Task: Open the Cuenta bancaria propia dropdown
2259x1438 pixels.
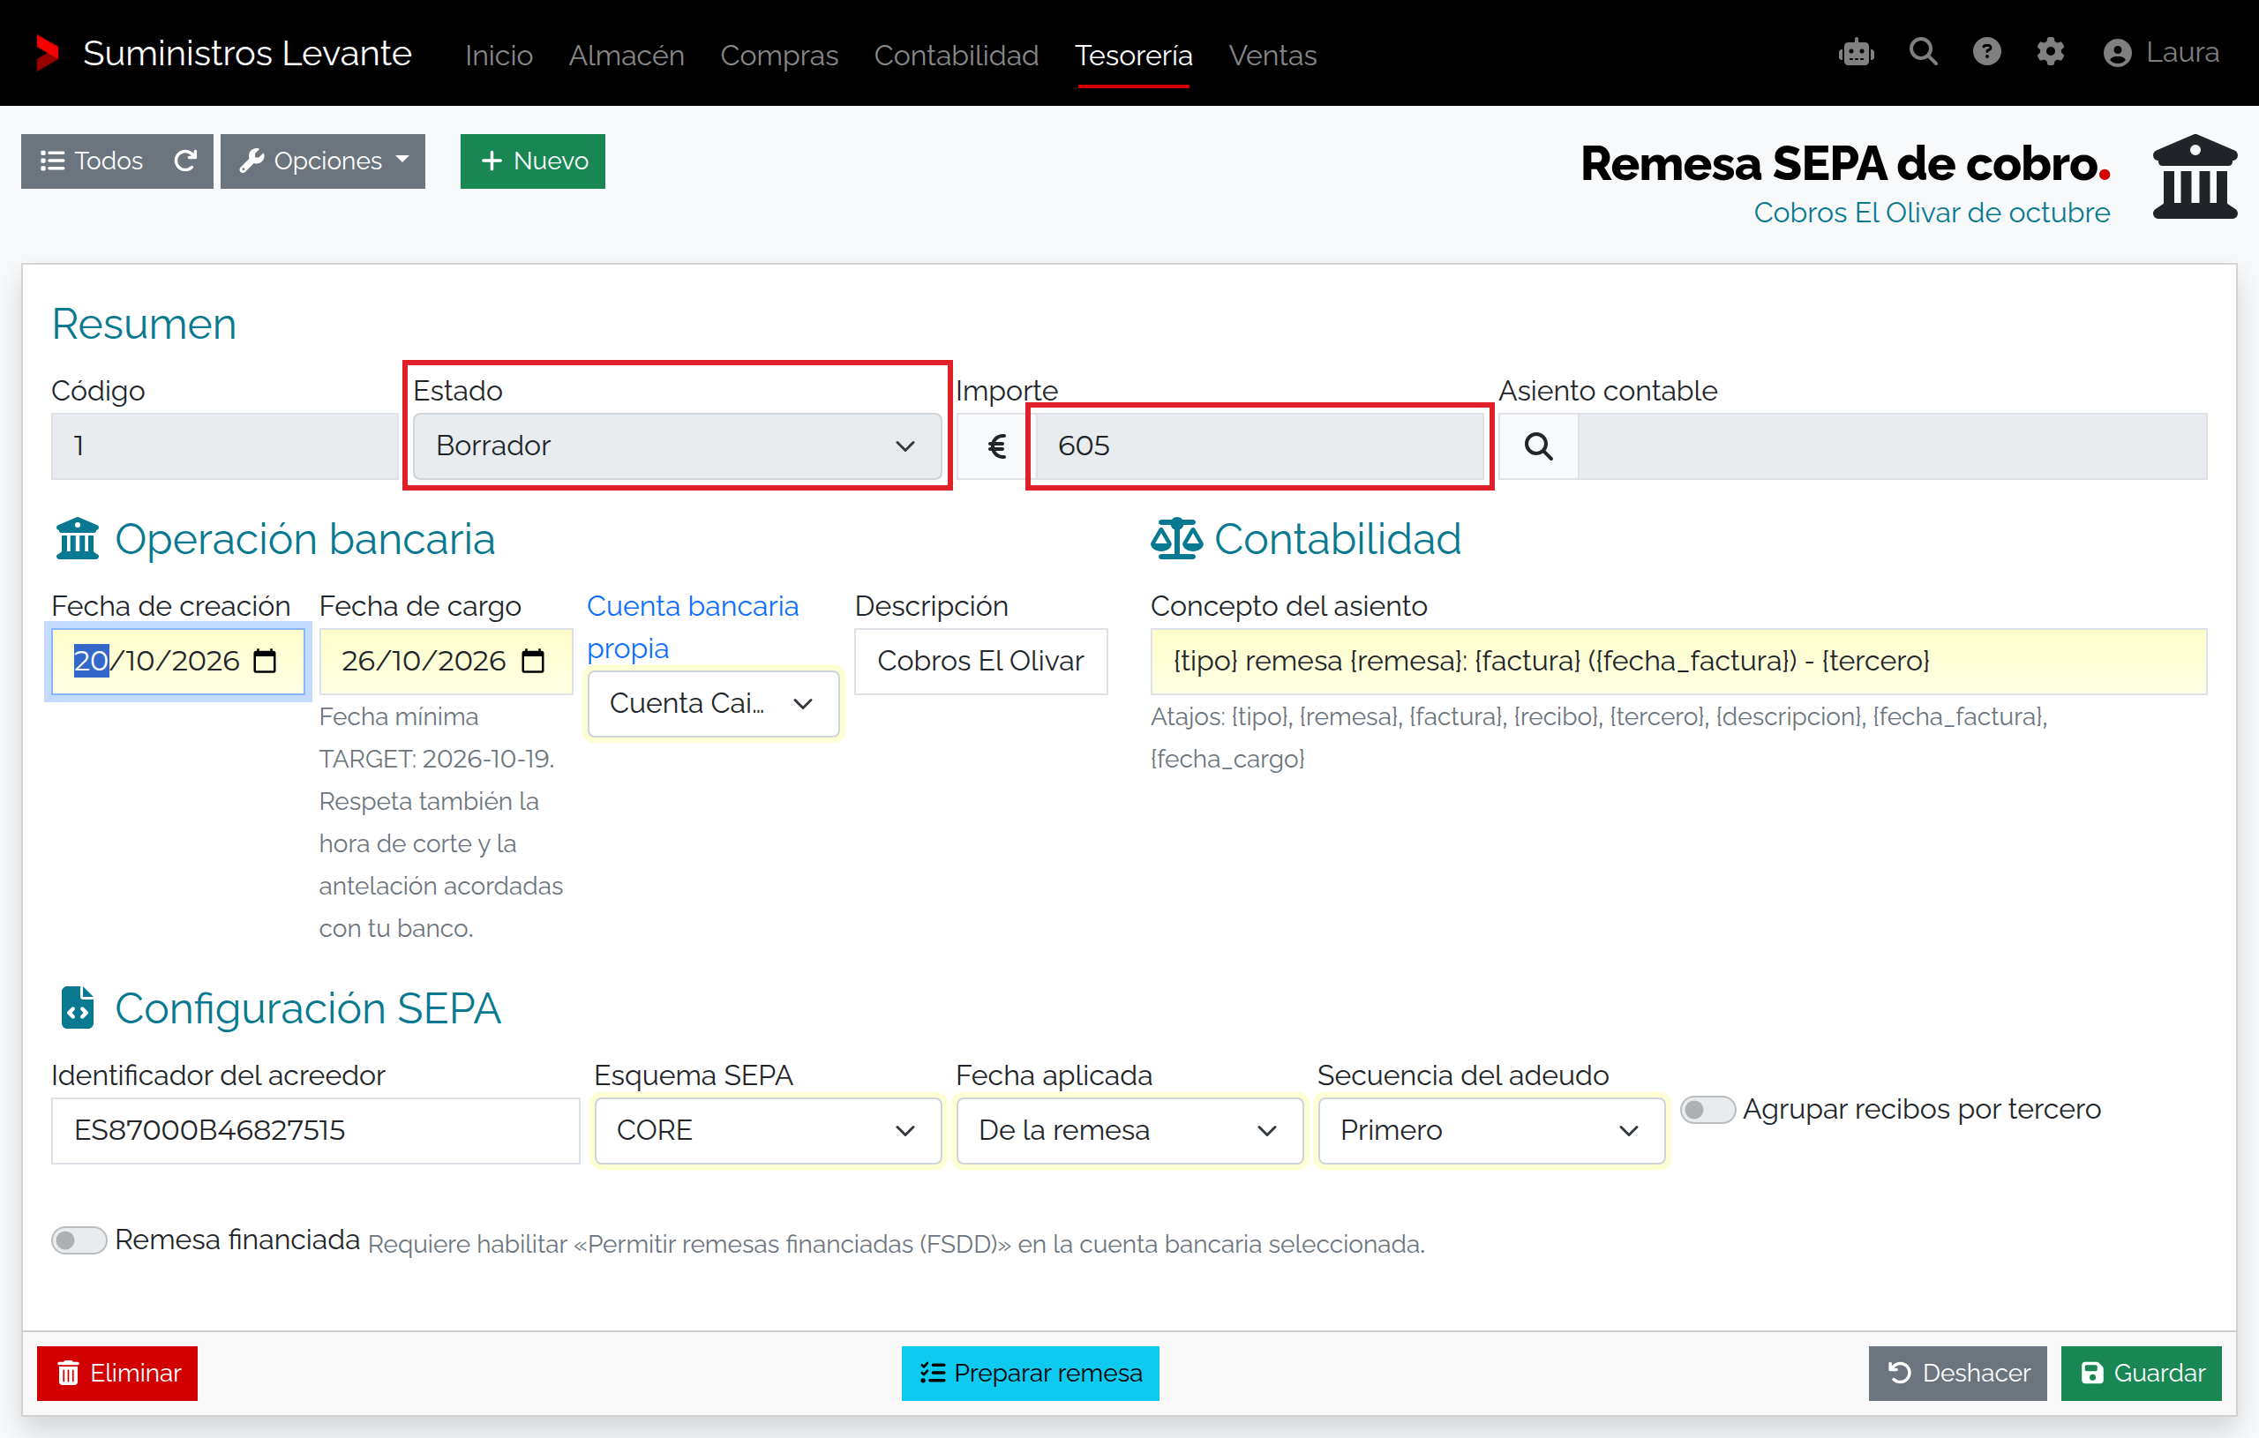Action: (713, 703)
